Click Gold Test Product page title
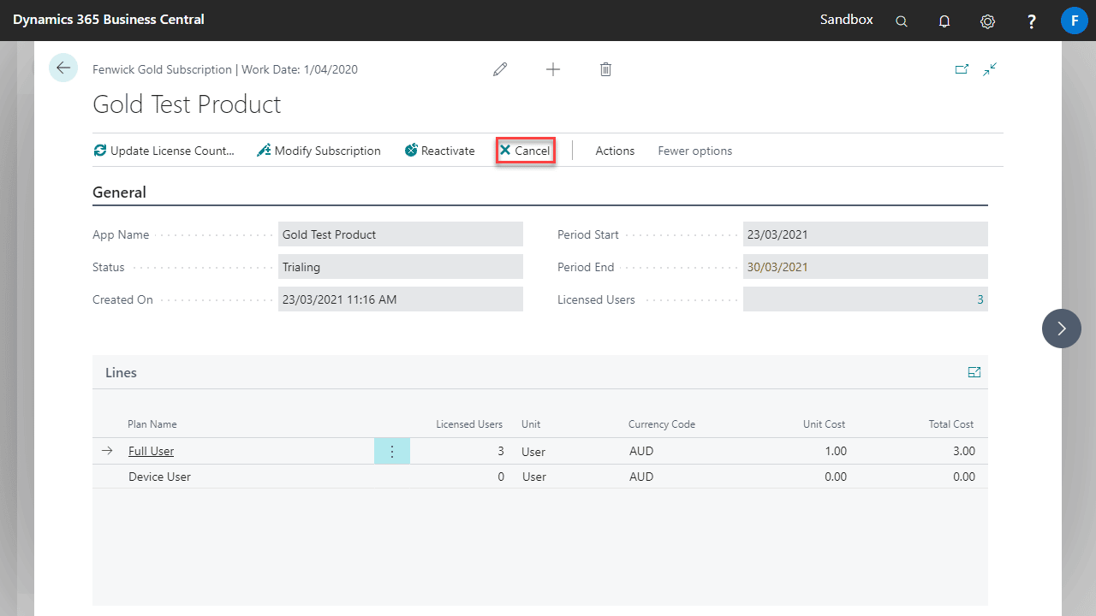 point(187,104)
